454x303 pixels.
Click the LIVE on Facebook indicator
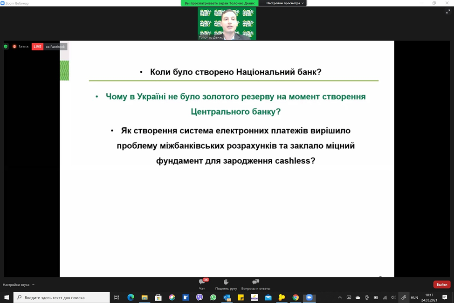pos(49,47)
